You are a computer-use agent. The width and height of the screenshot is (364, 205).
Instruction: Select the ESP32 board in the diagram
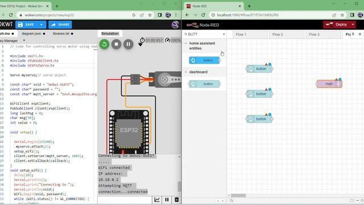coord(129,132)
